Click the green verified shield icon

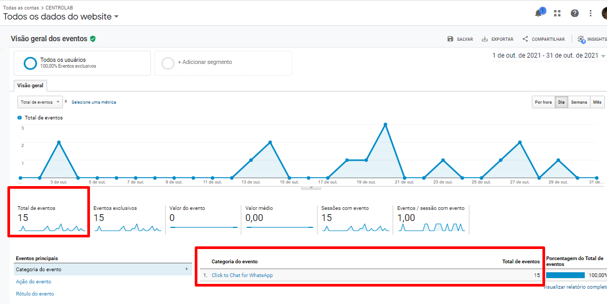[93, 39]
